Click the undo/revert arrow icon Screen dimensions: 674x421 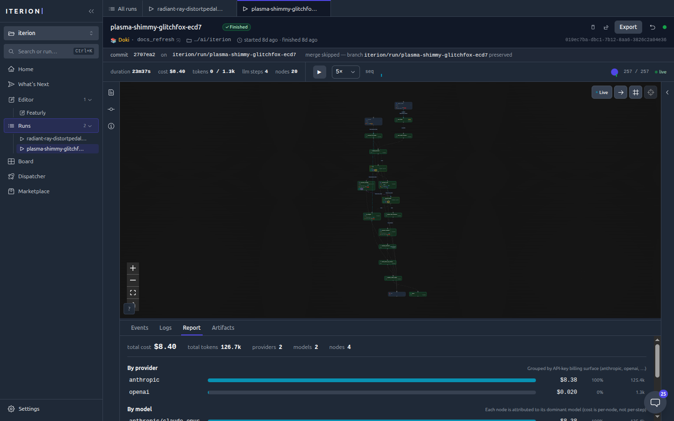pyautogui.click(x=652, y=27)
